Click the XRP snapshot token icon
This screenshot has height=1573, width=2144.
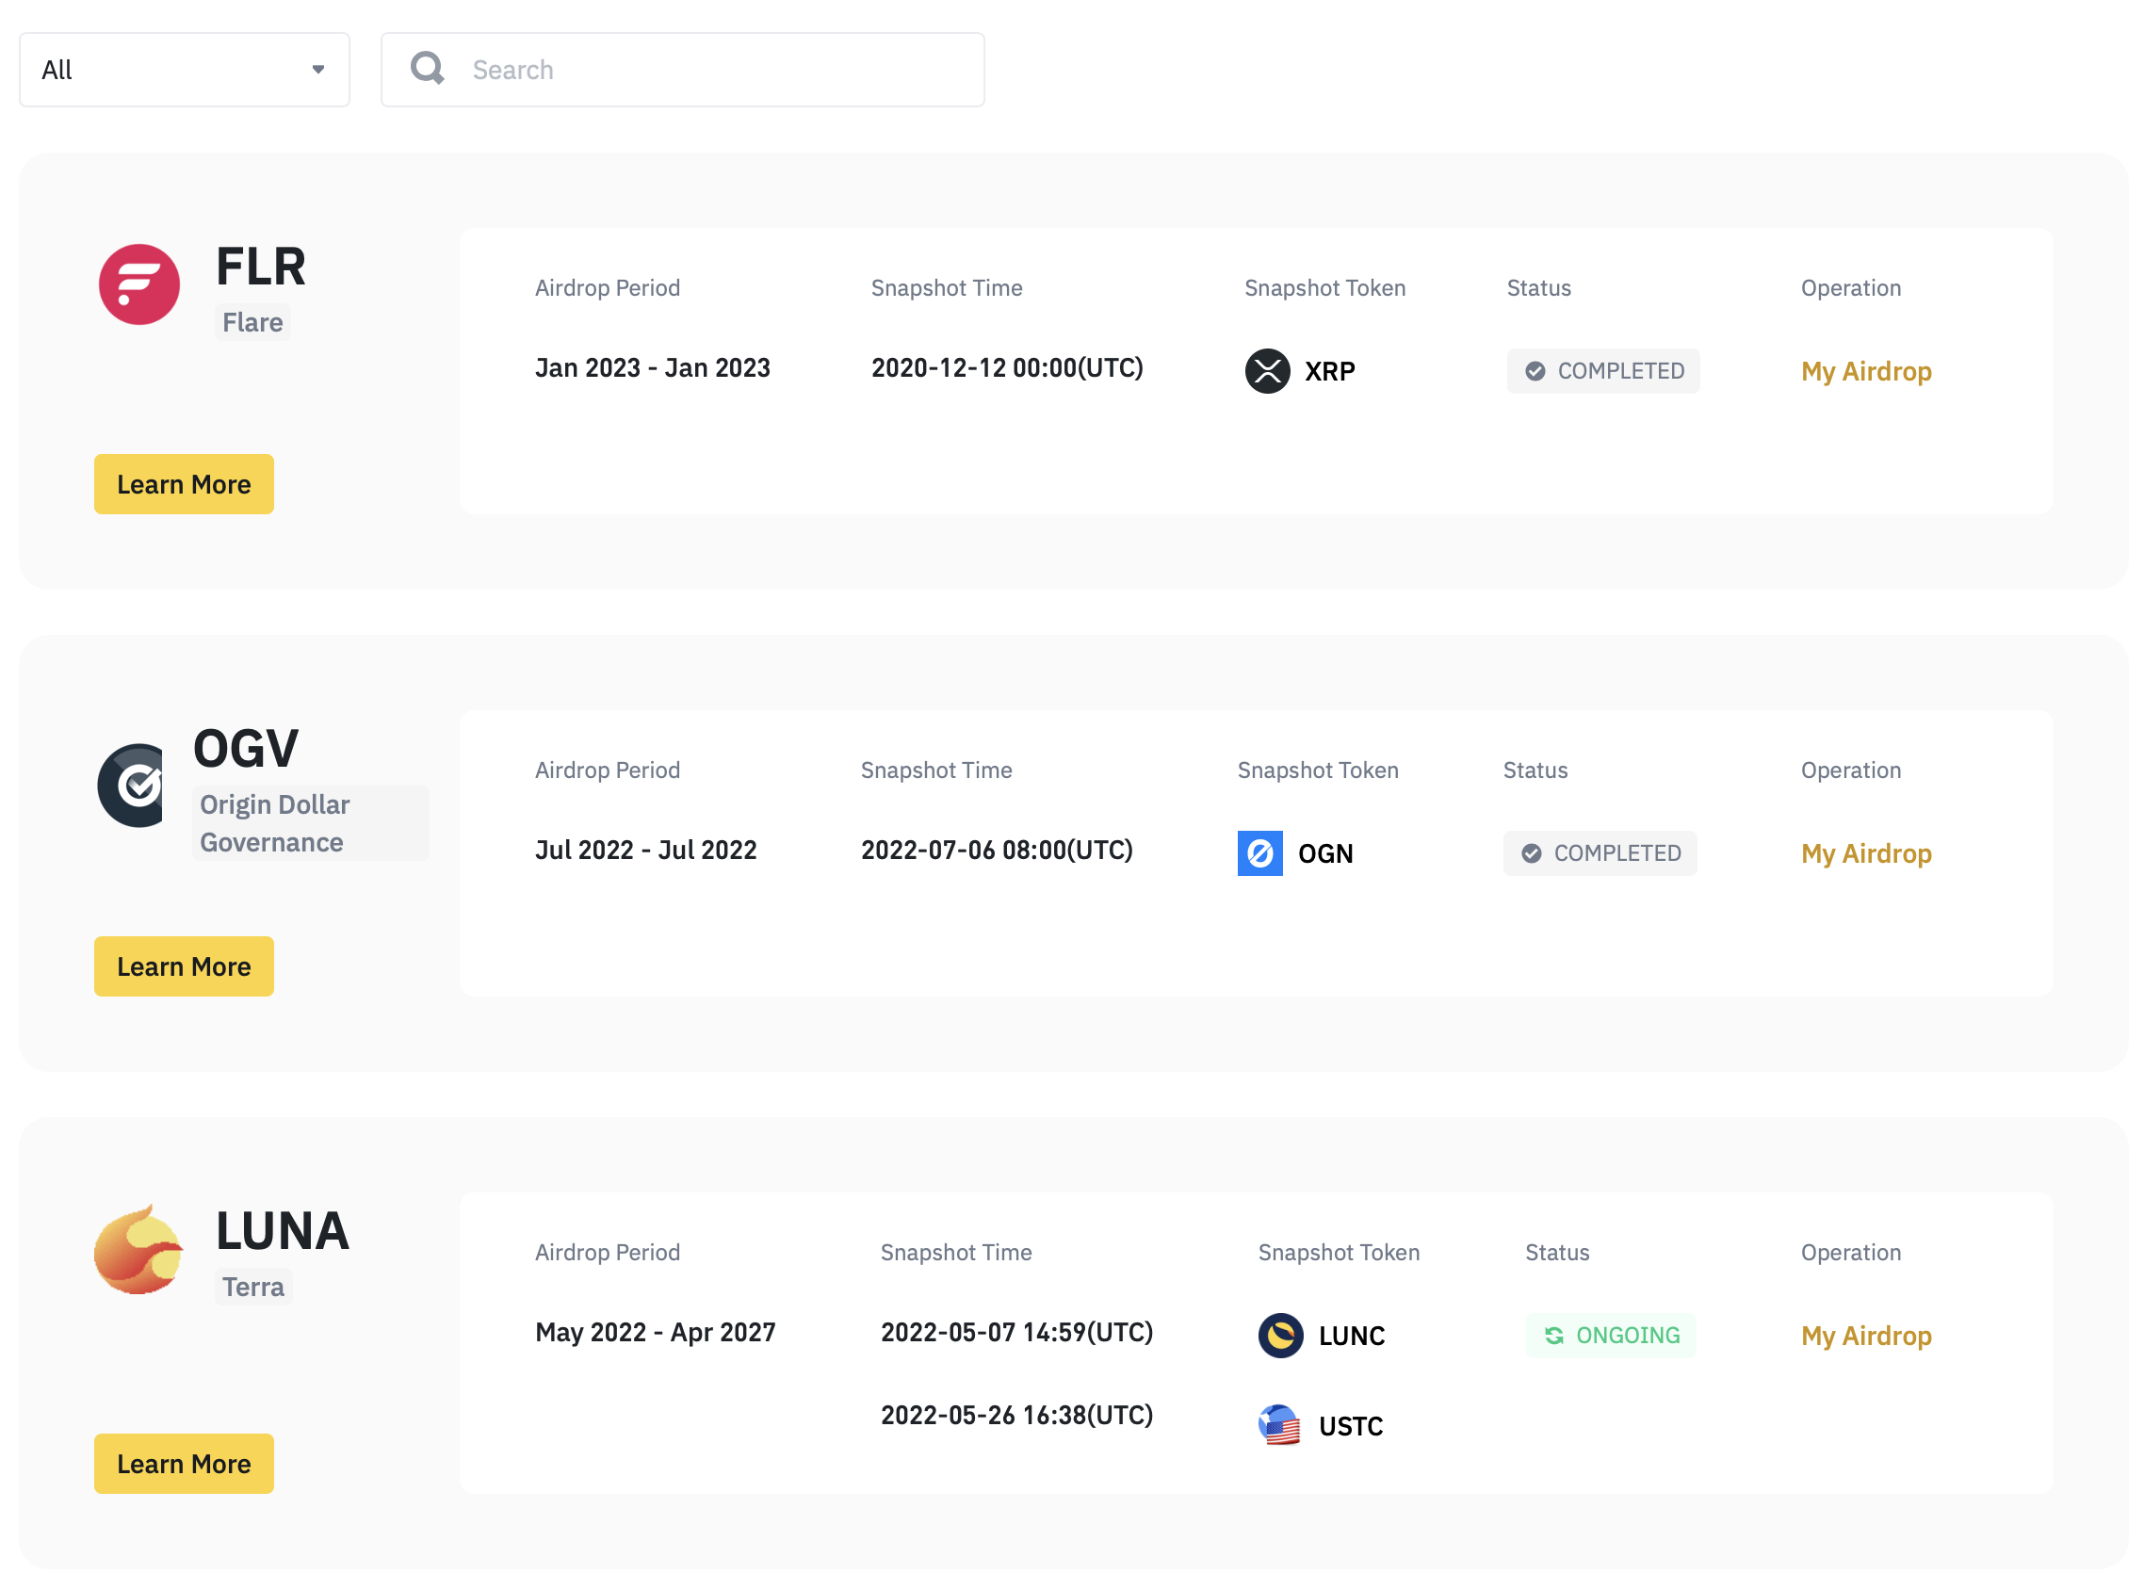tap(1267, 371)
